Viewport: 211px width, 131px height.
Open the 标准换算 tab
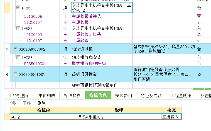coord(72,96)
